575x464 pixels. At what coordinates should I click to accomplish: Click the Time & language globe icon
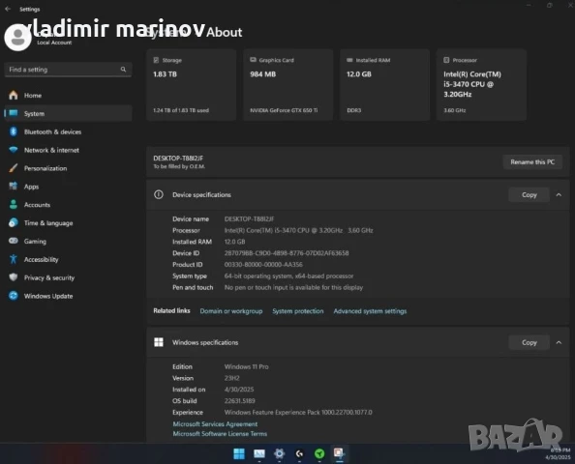pyautogui.click(x=14, y=222)
